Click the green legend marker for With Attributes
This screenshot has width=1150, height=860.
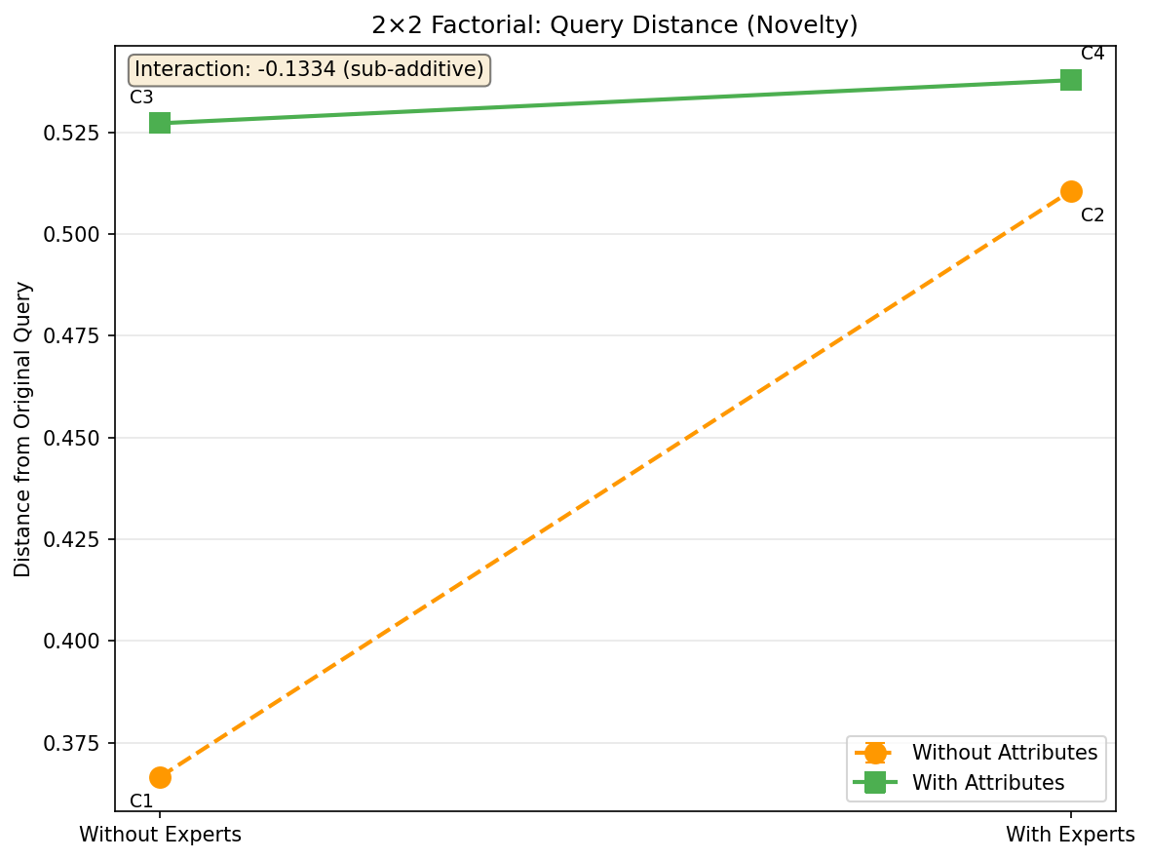tap(875, 782)
